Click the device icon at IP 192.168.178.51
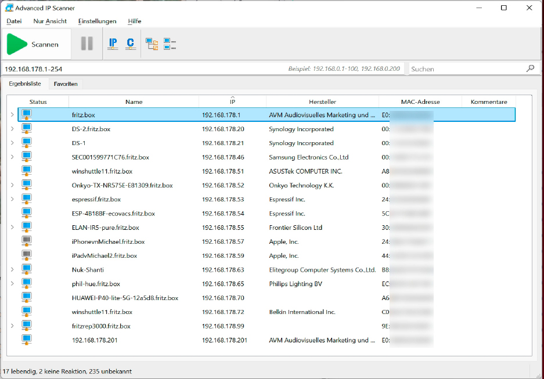This screenshot has width=544, height=379. 27,171
